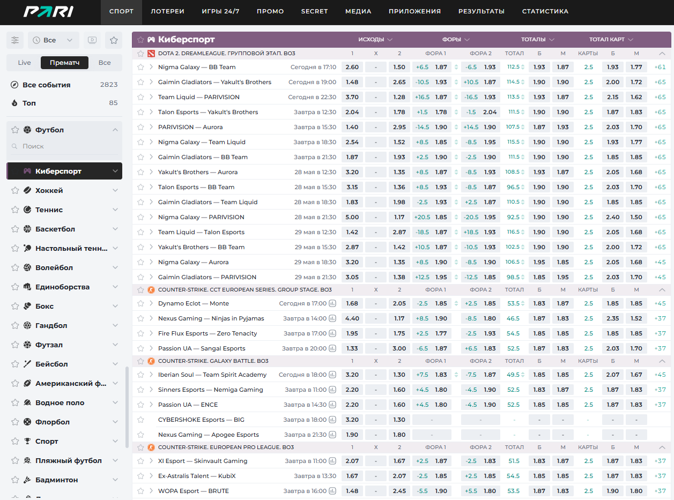Open statistics icon for Passion UA — Sangal Esports
Image resolution: width=674 pixels, height=500 pixels.
pyautogui.click(x=332, y=348)
